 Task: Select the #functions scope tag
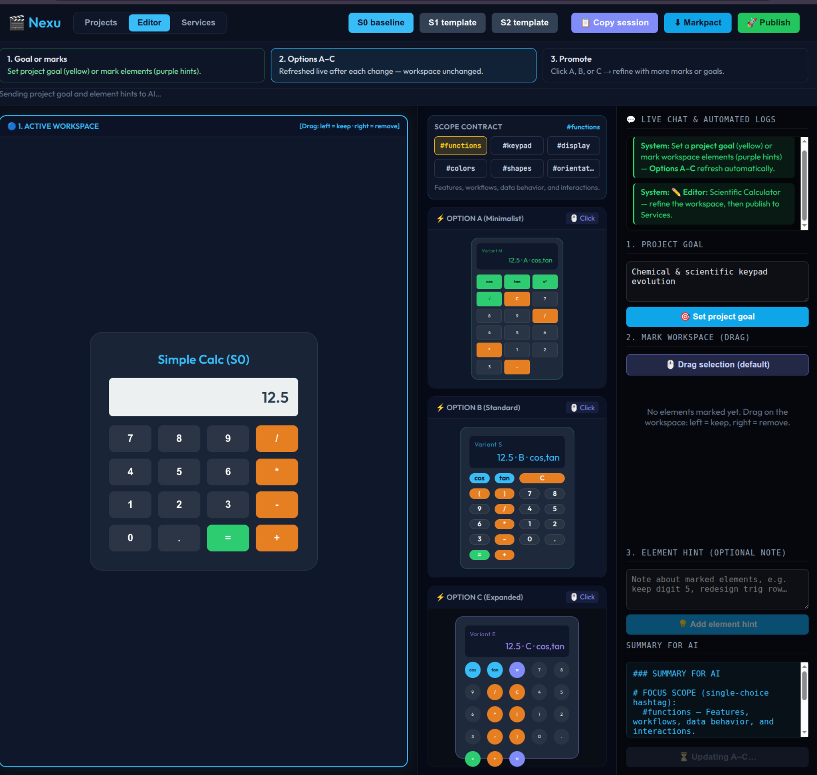tap(460, 145)
